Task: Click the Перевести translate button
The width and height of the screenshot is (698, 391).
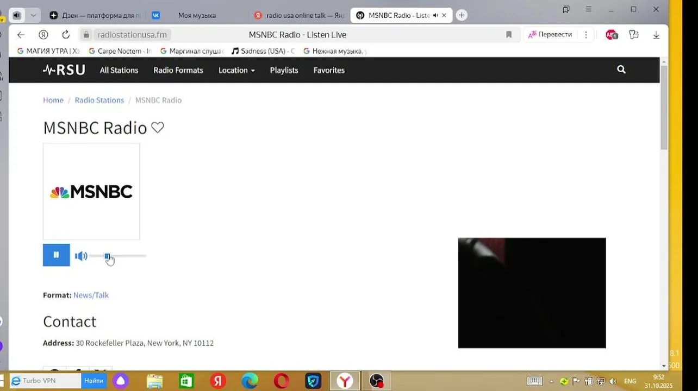Action: tap(550, 35)
